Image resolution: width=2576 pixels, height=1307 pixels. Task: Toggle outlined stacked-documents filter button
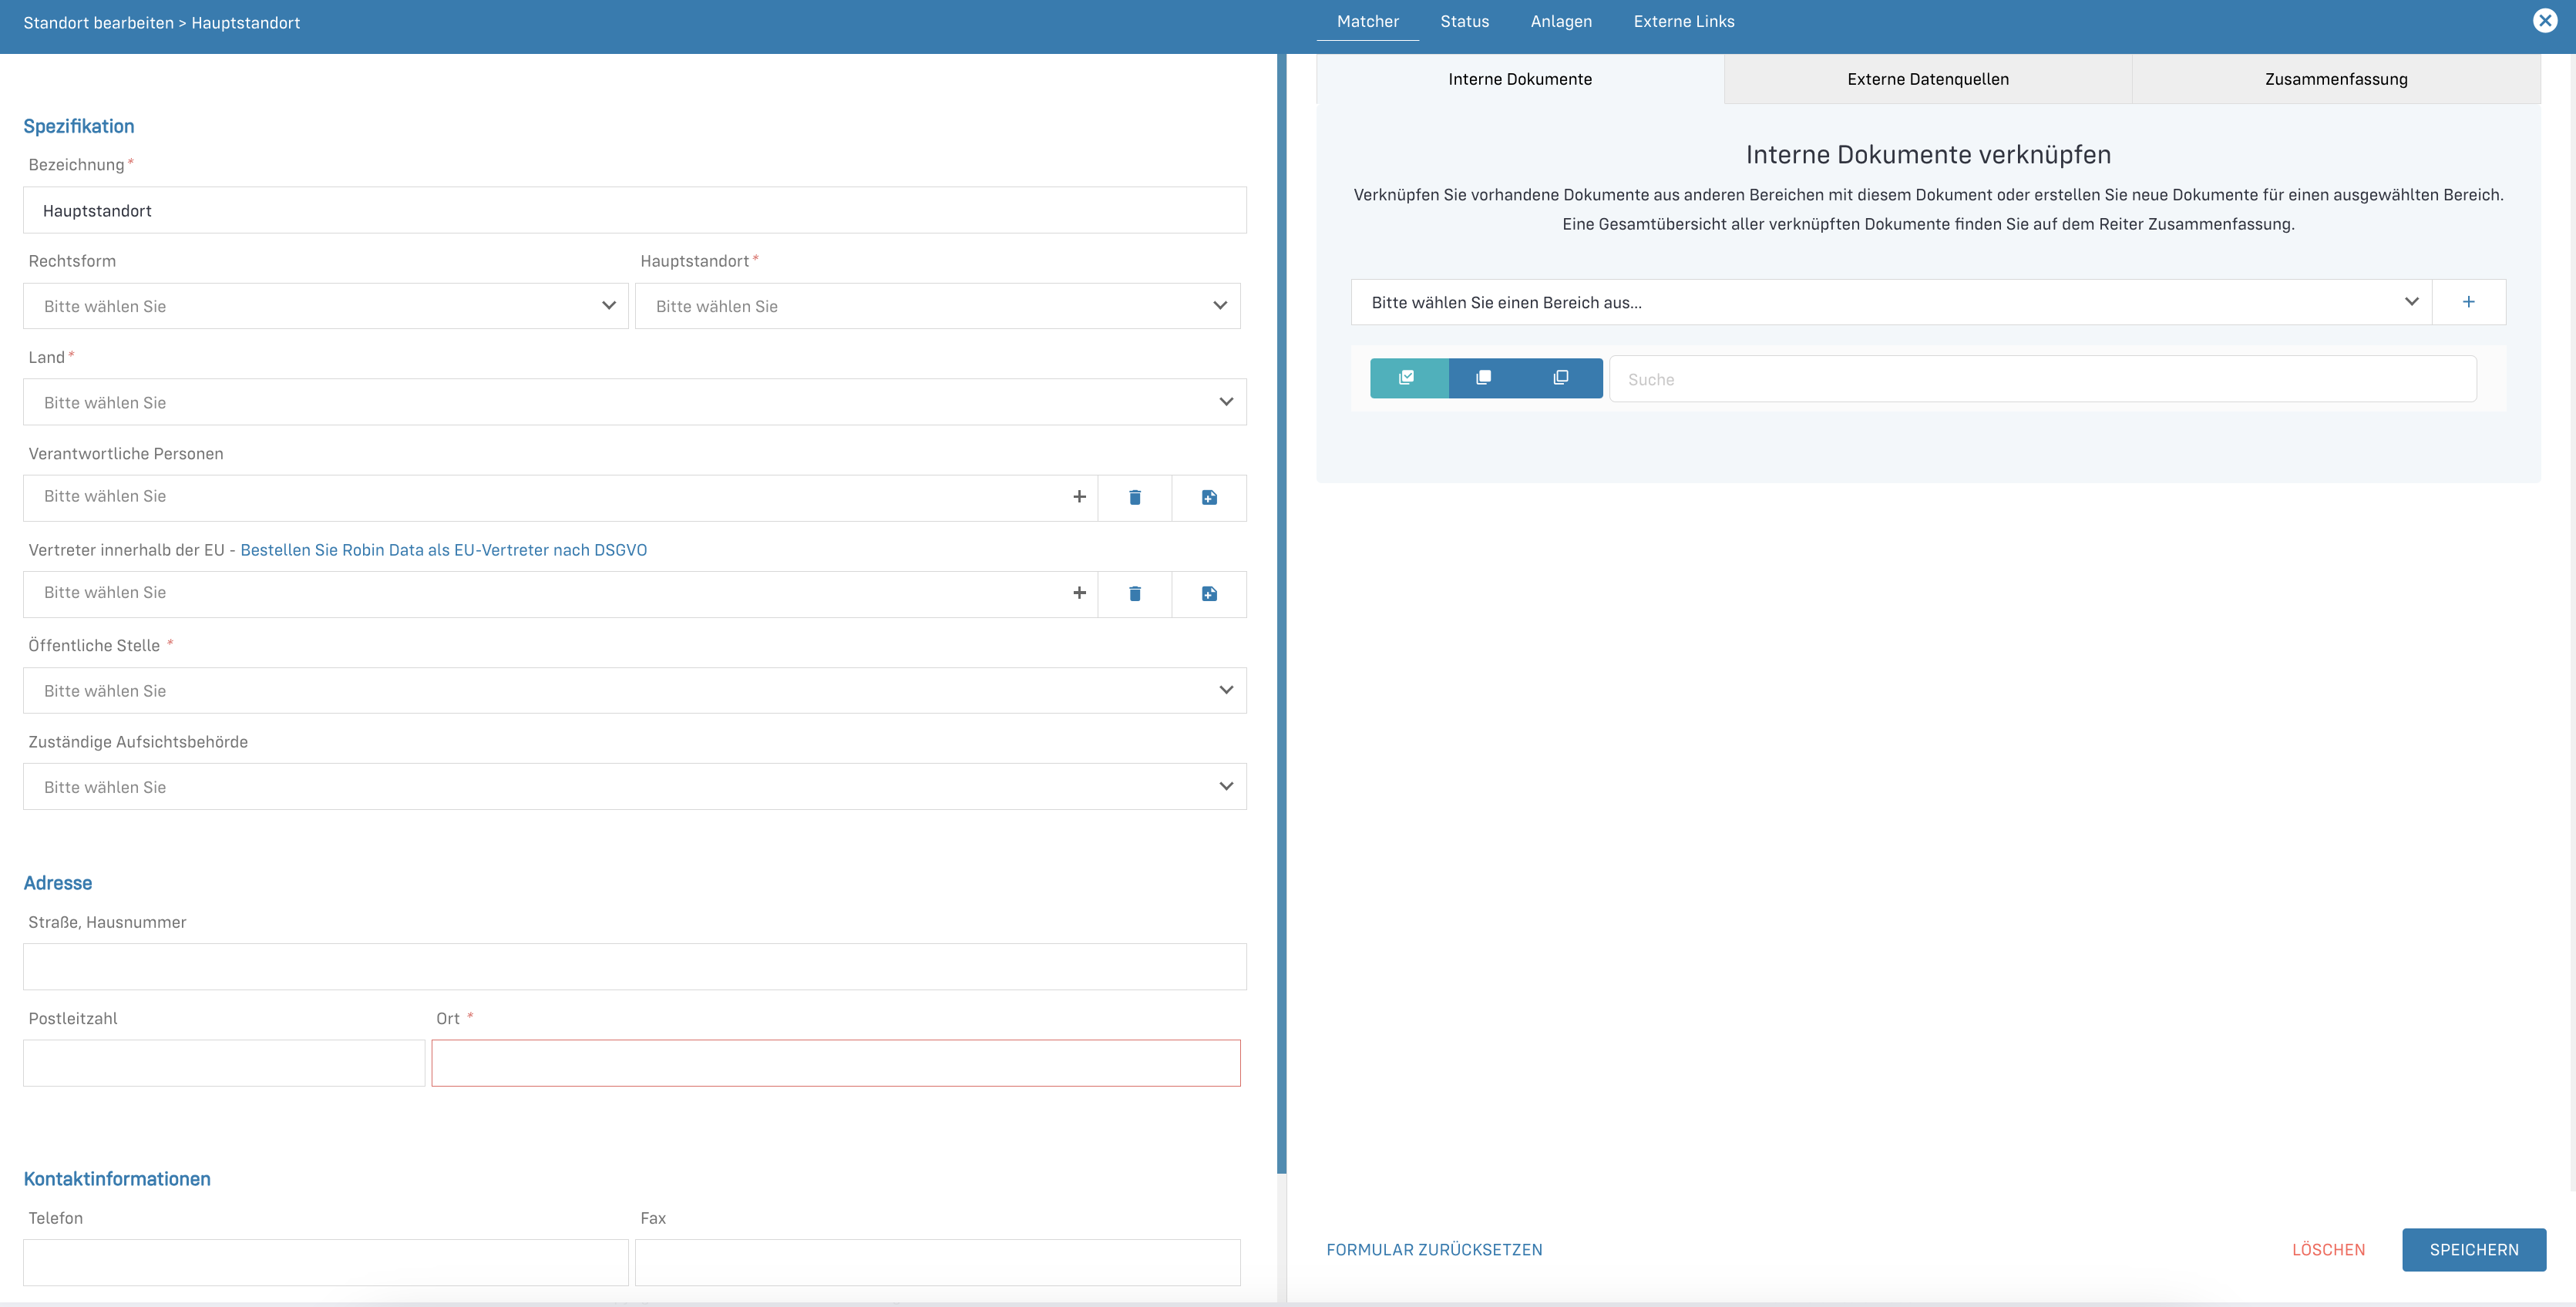(x=1561, y=378)
